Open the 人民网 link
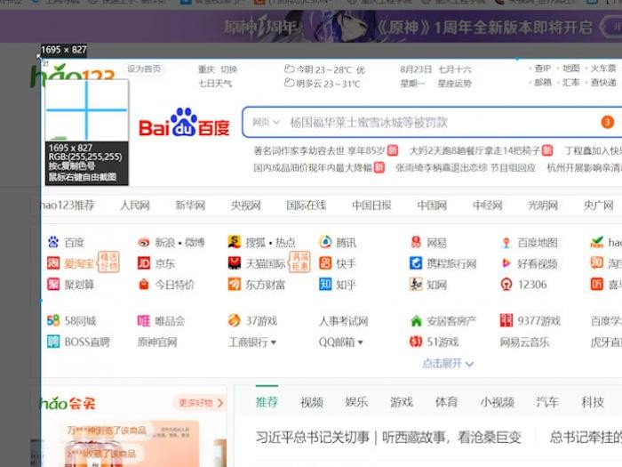This screenshot has height=467, width=622. 135,205
